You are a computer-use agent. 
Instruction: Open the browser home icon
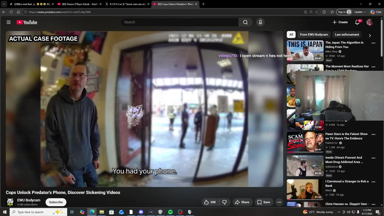pos(18,12)
